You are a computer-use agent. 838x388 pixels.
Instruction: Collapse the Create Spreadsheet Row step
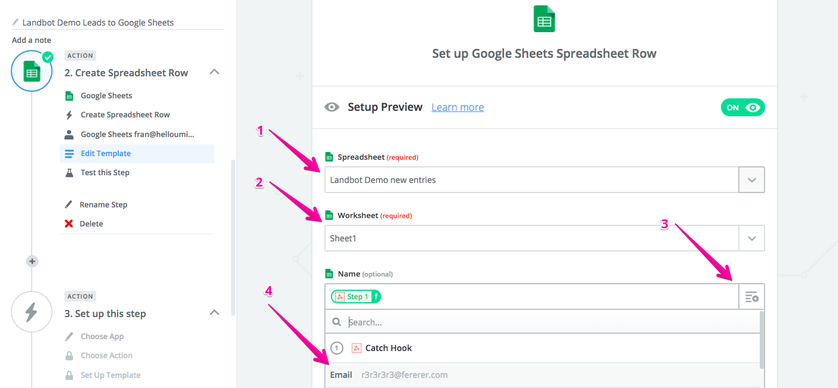pyautogui.click(x=214, y=72)
